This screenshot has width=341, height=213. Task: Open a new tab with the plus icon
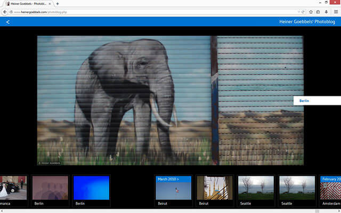[58, 4]
